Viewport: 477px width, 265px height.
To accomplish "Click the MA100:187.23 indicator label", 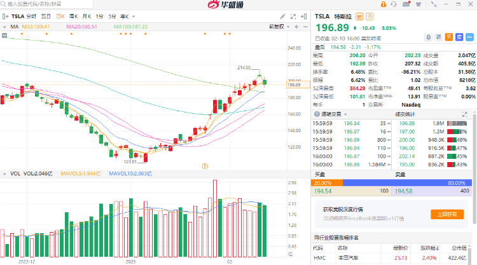I will point(130,27).
